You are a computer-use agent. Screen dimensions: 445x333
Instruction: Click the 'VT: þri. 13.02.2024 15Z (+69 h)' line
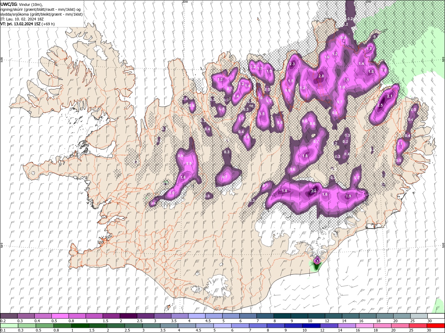(27, 24)
